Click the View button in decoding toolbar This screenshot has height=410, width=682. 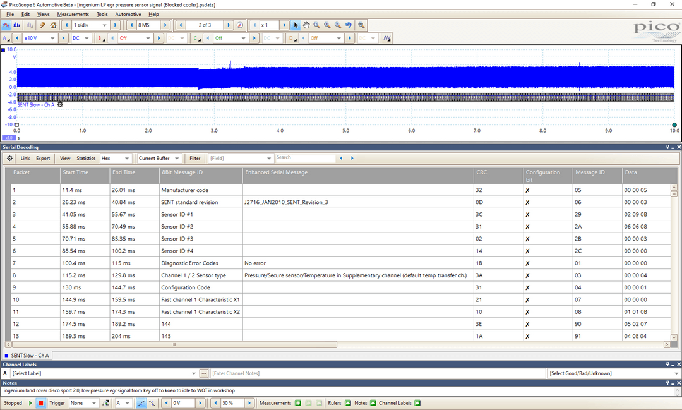[65, 159]
